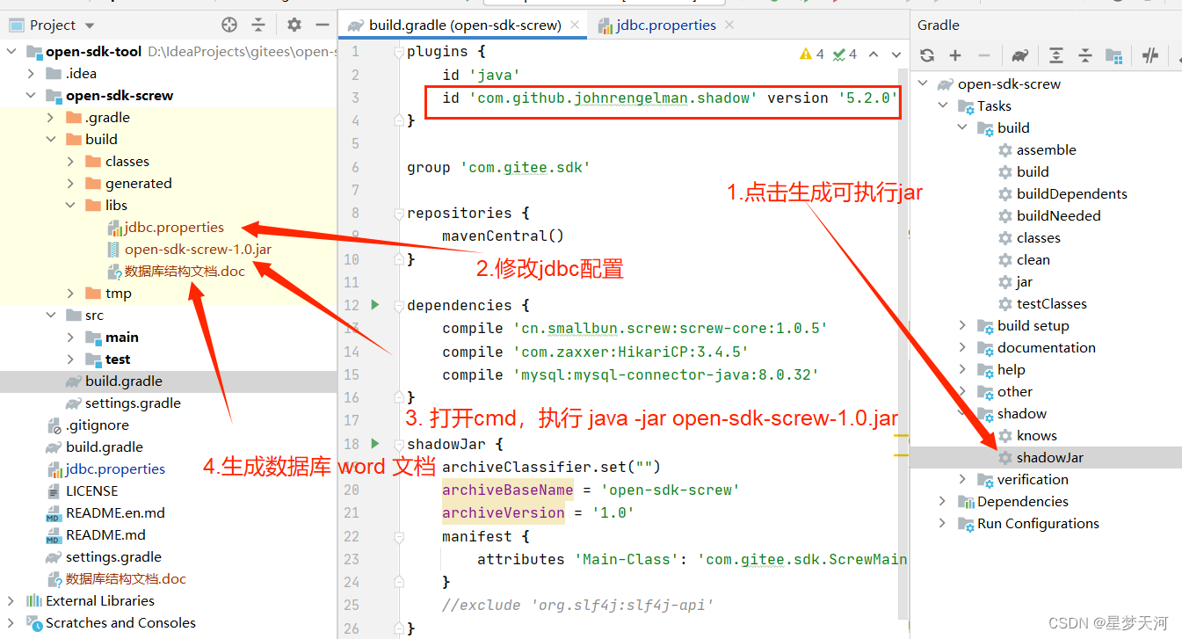Click the fold marker at plugins line 1

pyautogui.click(x=399, y=53)
